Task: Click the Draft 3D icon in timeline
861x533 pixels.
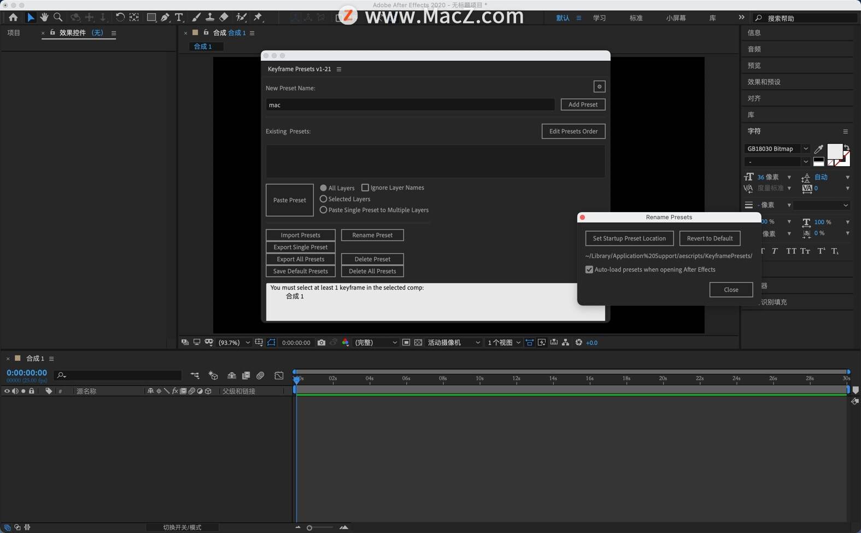Action: (x=213, y=376)
